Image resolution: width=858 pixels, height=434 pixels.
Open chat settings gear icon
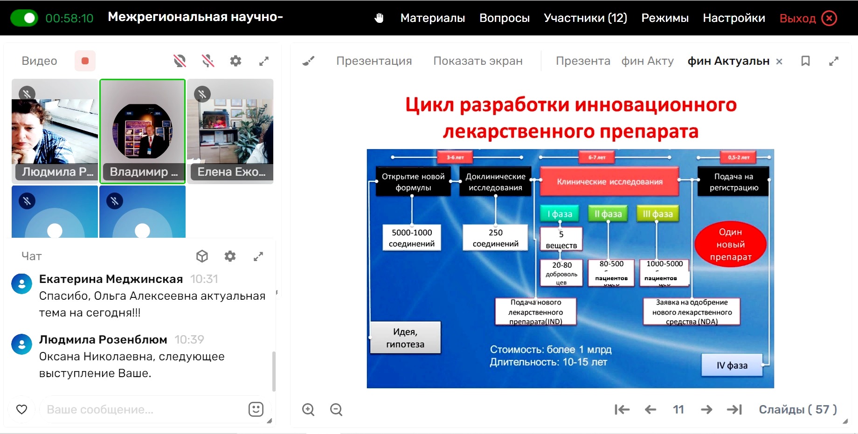(x=230, y=256)
